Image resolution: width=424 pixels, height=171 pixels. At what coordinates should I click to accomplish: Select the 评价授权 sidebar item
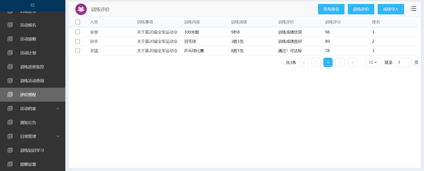tap(28, 95)
